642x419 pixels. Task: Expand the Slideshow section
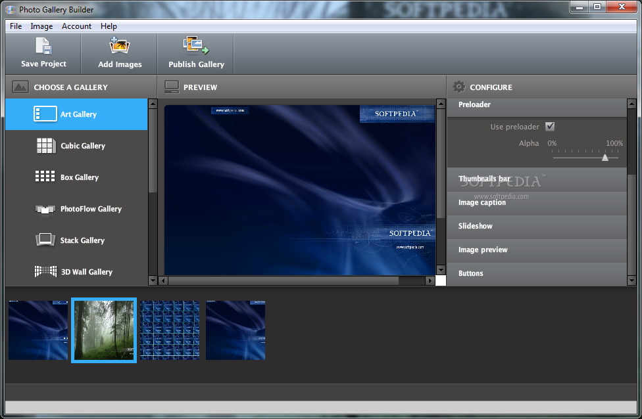[x=537, y=226]
